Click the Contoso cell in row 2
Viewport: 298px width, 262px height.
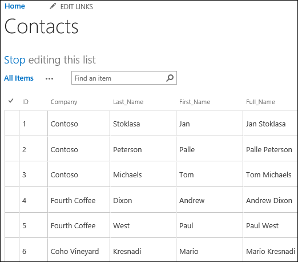tap(79, 149)
